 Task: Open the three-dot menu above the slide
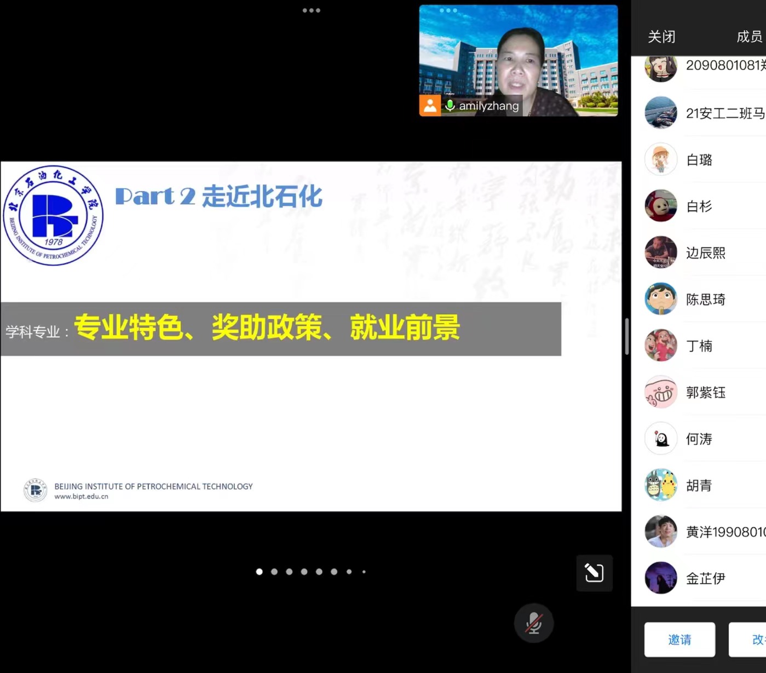(x=311, y=10)
